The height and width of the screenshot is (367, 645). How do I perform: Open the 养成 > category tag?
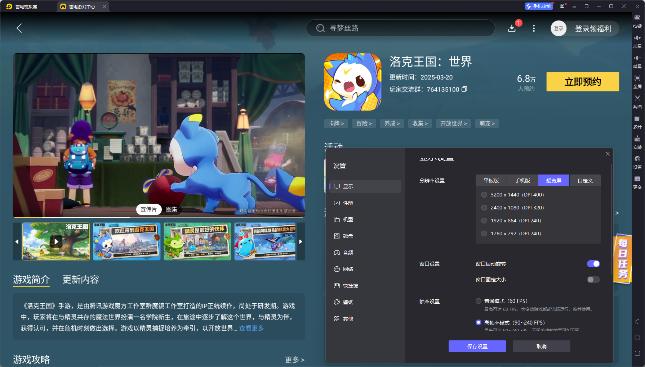coord(392,123)
